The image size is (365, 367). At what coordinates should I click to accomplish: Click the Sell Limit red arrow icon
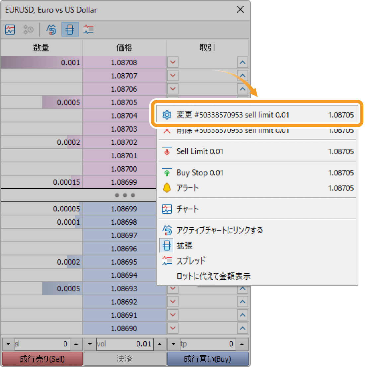[167, 151]
